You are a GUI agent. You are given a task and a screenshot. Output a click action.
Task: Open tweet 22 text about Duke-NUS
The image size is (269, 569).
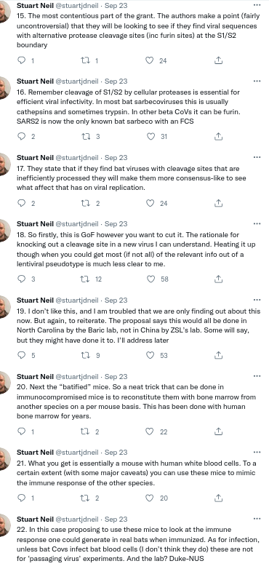(134, 544)
